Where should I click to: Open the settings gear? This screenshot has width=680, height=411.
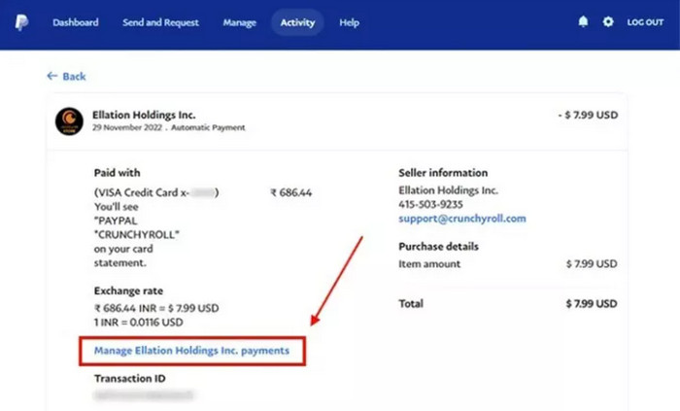(608, 22)
